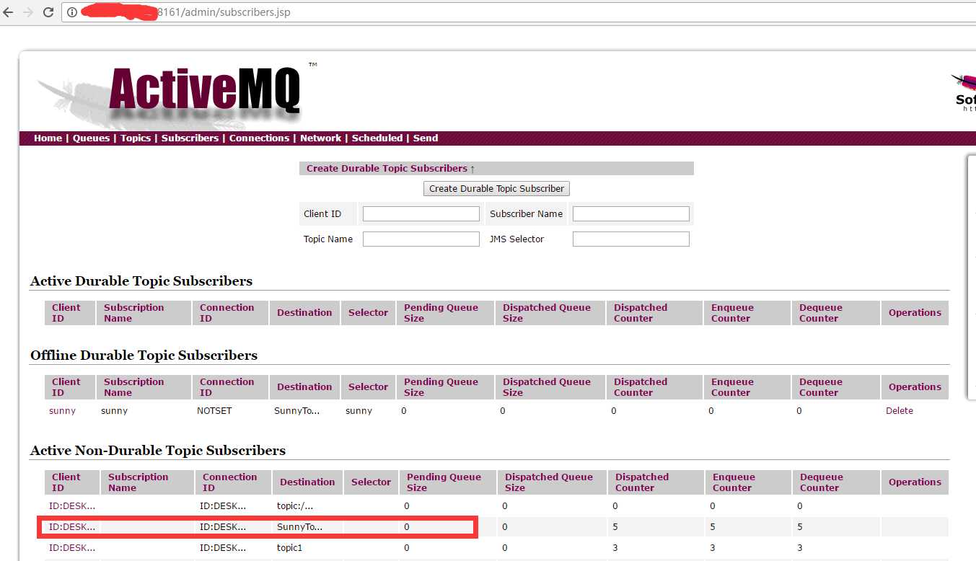The width and height of the screenshot is (976, 561).
Task: Focus the Topic Name input field
Action: 421,239
